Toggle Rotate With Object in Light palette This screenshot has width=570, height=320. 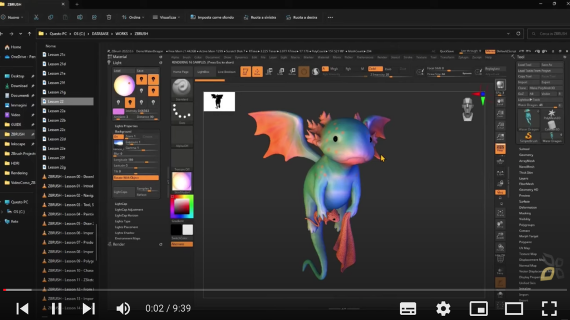click(x=136, y=178)
